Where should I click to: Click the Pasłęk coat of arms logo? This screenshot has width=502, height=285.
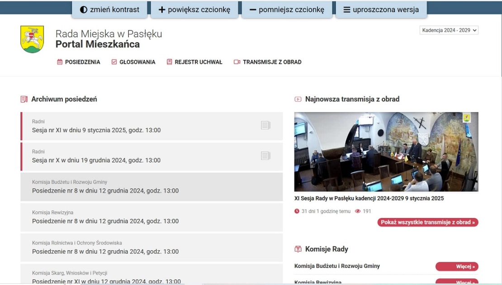[x=32, y=39]
